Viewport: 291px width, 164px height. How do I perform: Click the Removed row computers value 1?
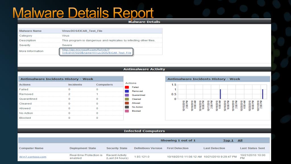(x=97, y=94)
